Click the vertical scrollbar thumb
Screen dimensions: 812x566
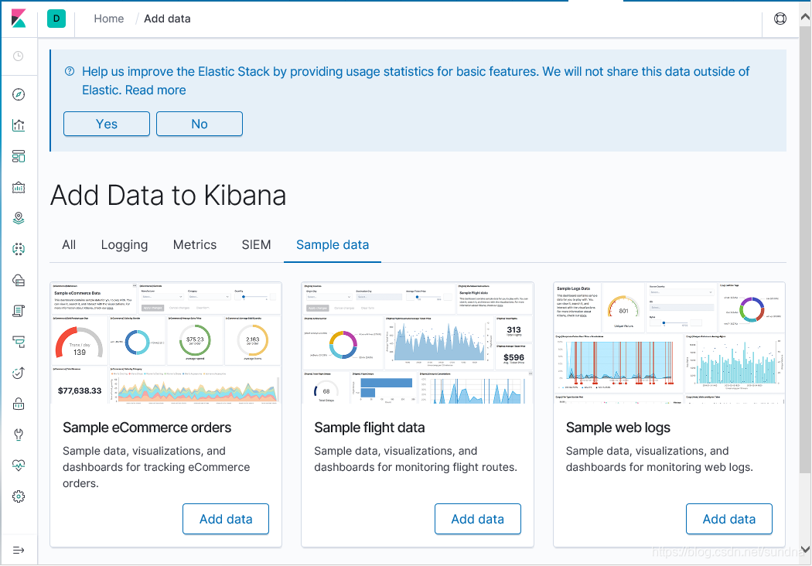pyautogui.click(x=805, y=250)
